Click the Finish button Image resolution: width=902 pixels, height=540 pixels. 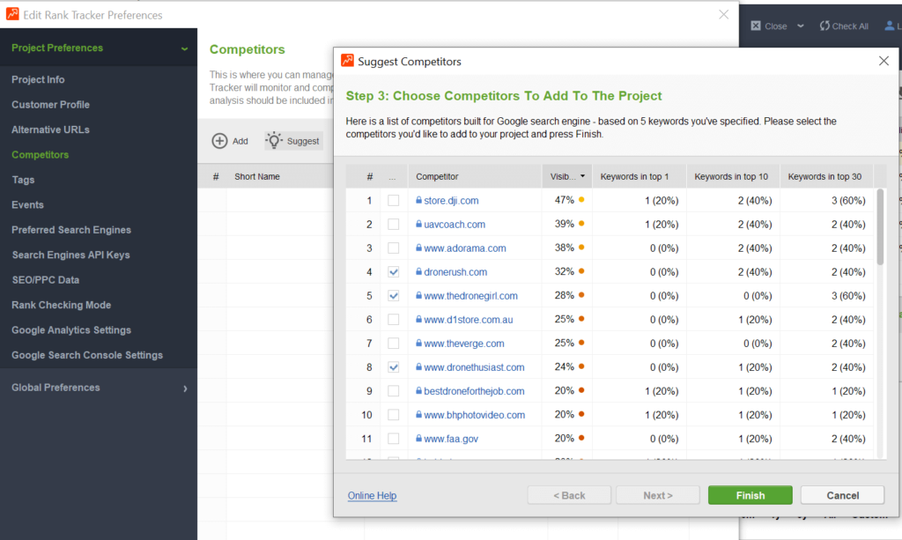click(750, 495)
